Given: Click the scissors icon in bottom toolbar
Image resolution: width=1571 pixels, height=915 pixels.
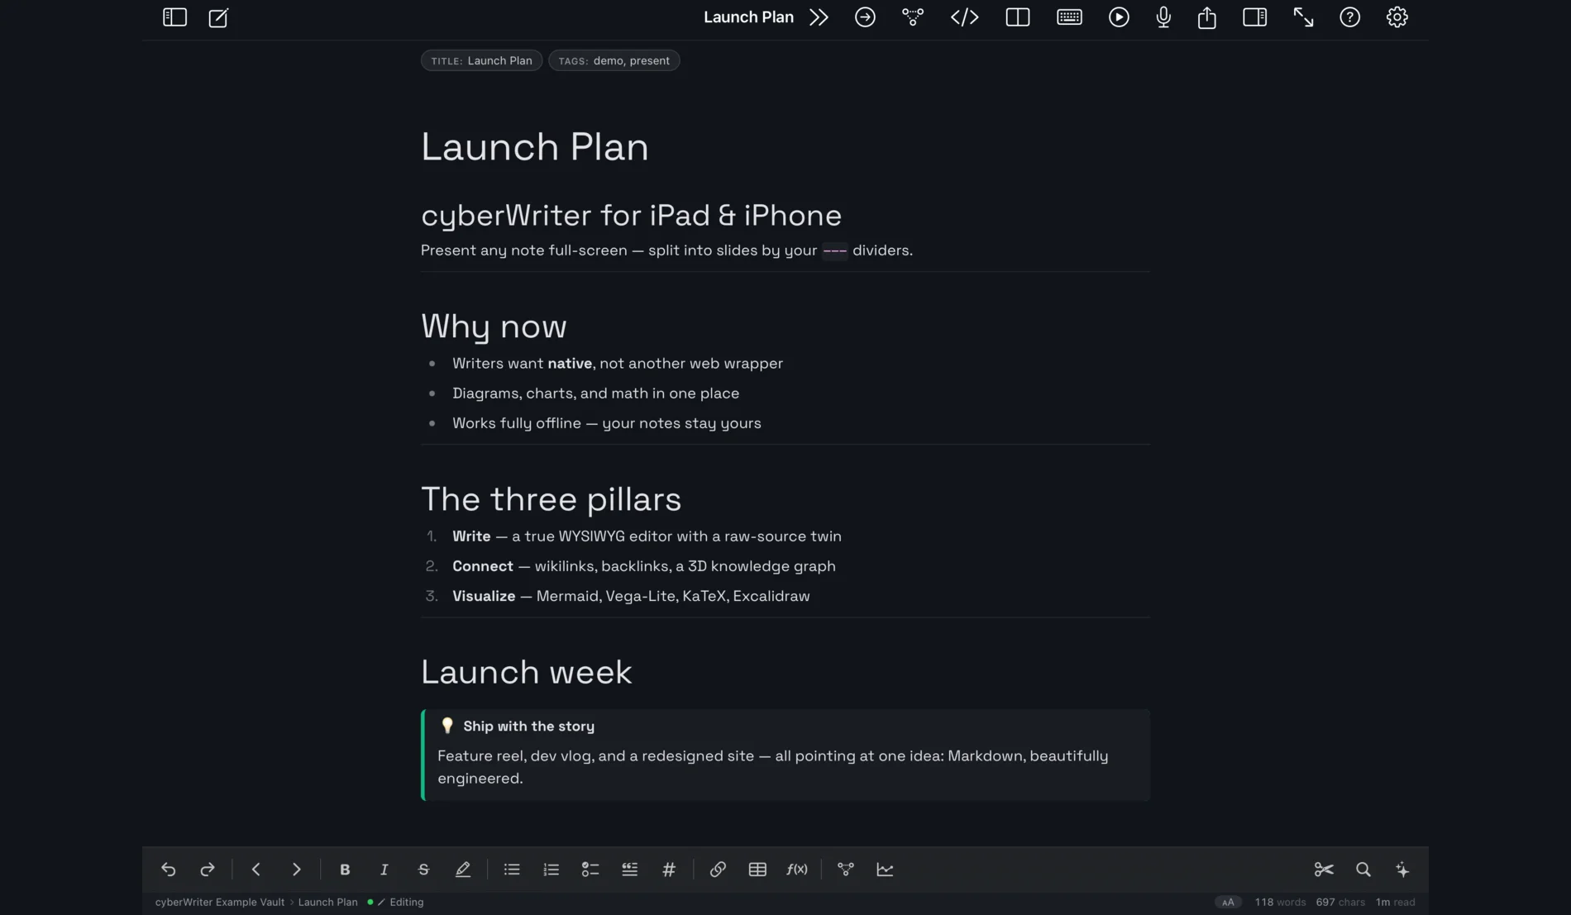Looking at the screenshot, I should click(x=1324, y=870).
